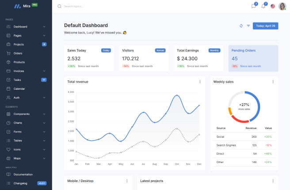Click the Charts pie icon
Viewport: 290px width, 190px height.
8,123
